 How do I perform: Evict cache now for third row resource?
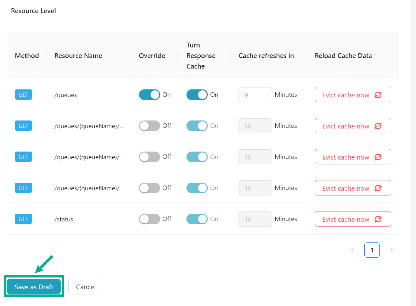point(352,157)
